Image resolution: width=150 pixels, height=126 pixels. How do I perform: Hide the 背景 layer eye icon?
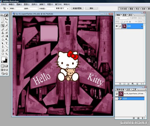[x=117, y=26]
